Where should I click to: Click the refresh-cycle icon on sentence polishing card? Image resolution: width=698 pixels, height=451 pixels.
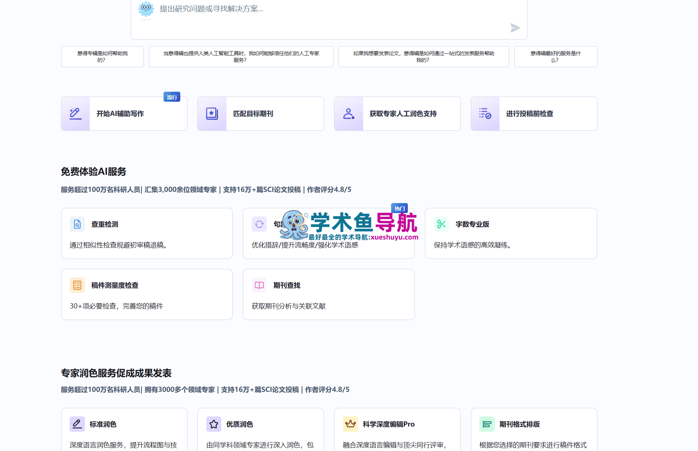tap(259, 224)
